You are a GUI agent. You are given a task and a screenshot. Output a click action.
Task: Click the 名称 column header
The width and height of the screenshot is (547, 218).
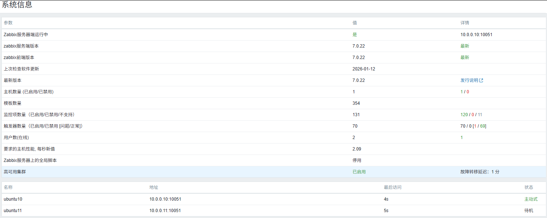pyautogui.click(x=8, y=187)
